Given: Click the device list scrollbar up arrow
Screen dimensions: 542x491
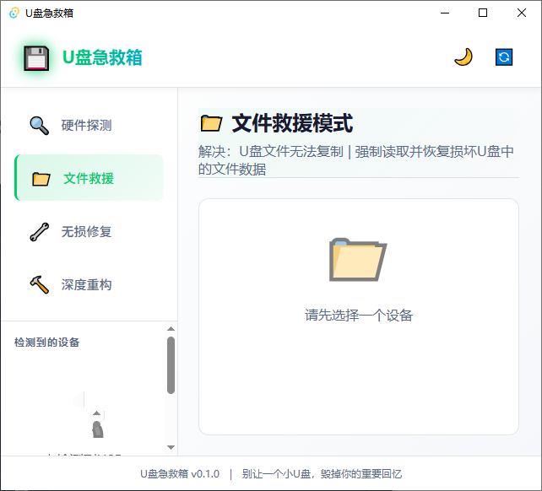Looking at the screenshot, I should (x=171, y=329).
